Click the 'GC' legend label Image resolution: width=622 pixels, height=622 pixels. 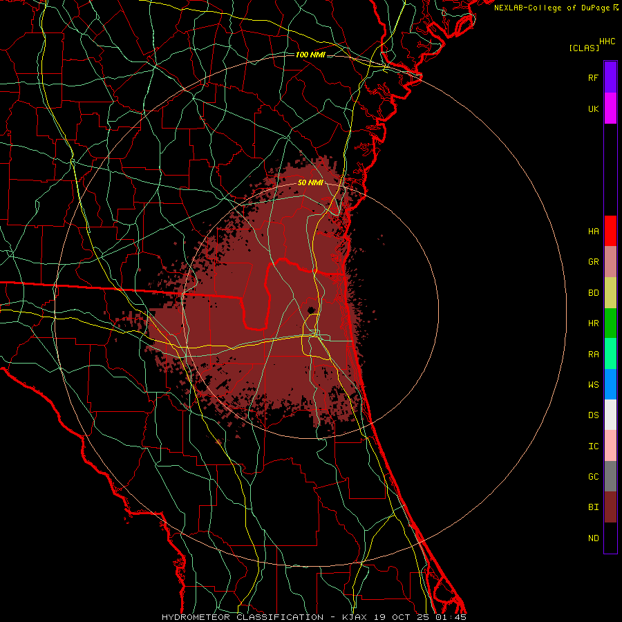pos(593,476)
